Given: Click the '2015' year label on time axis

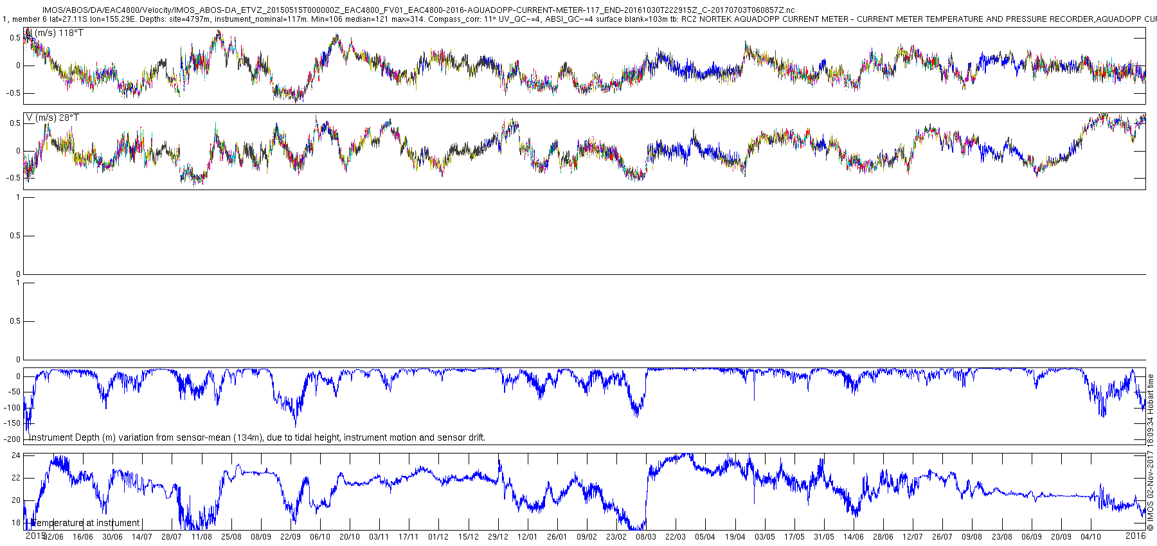Looking at the screenshot, I should coord(35,535).
